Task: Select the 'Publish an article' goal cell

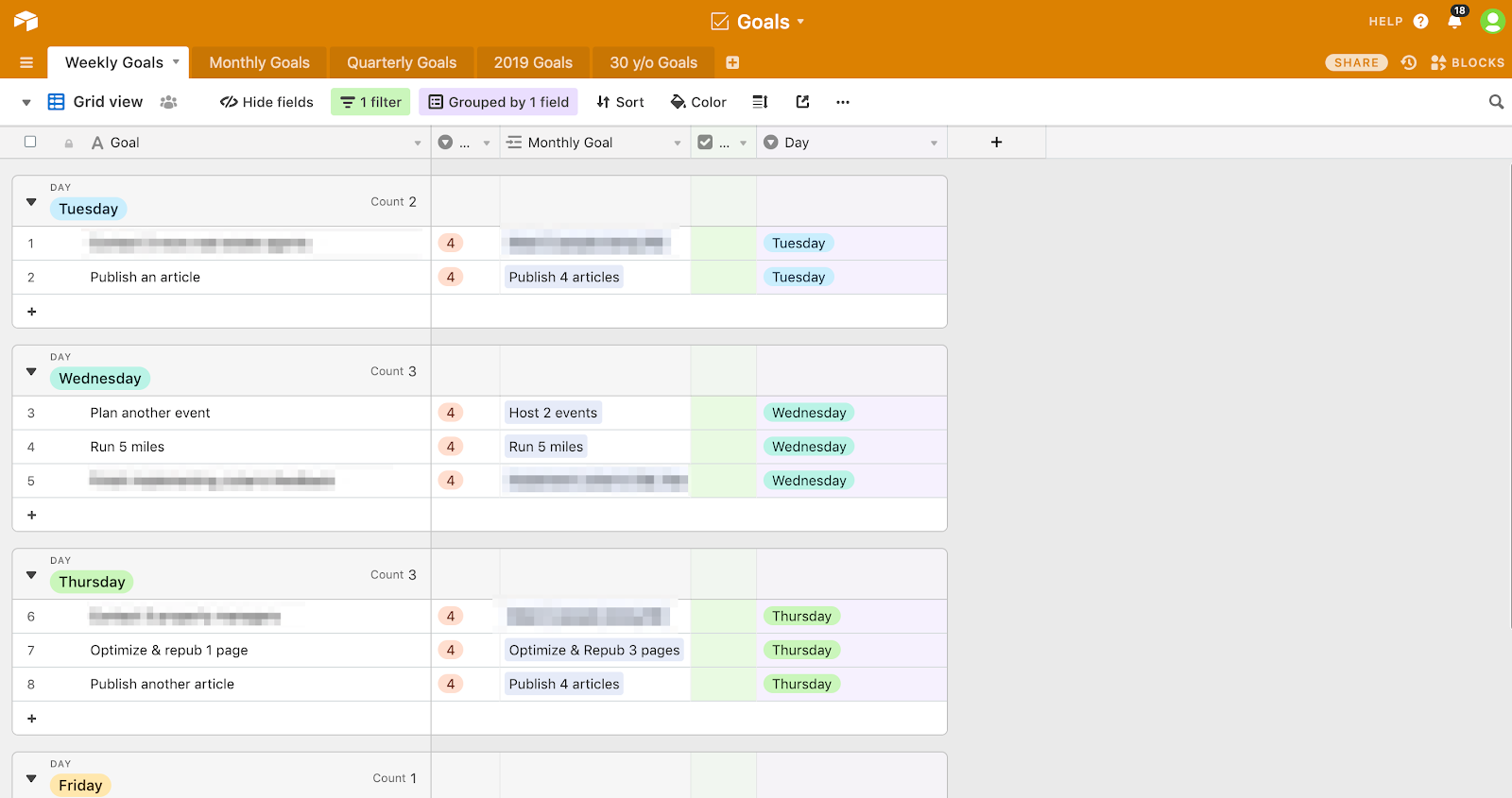Action: pyautogui.click(x=222, y=277)
